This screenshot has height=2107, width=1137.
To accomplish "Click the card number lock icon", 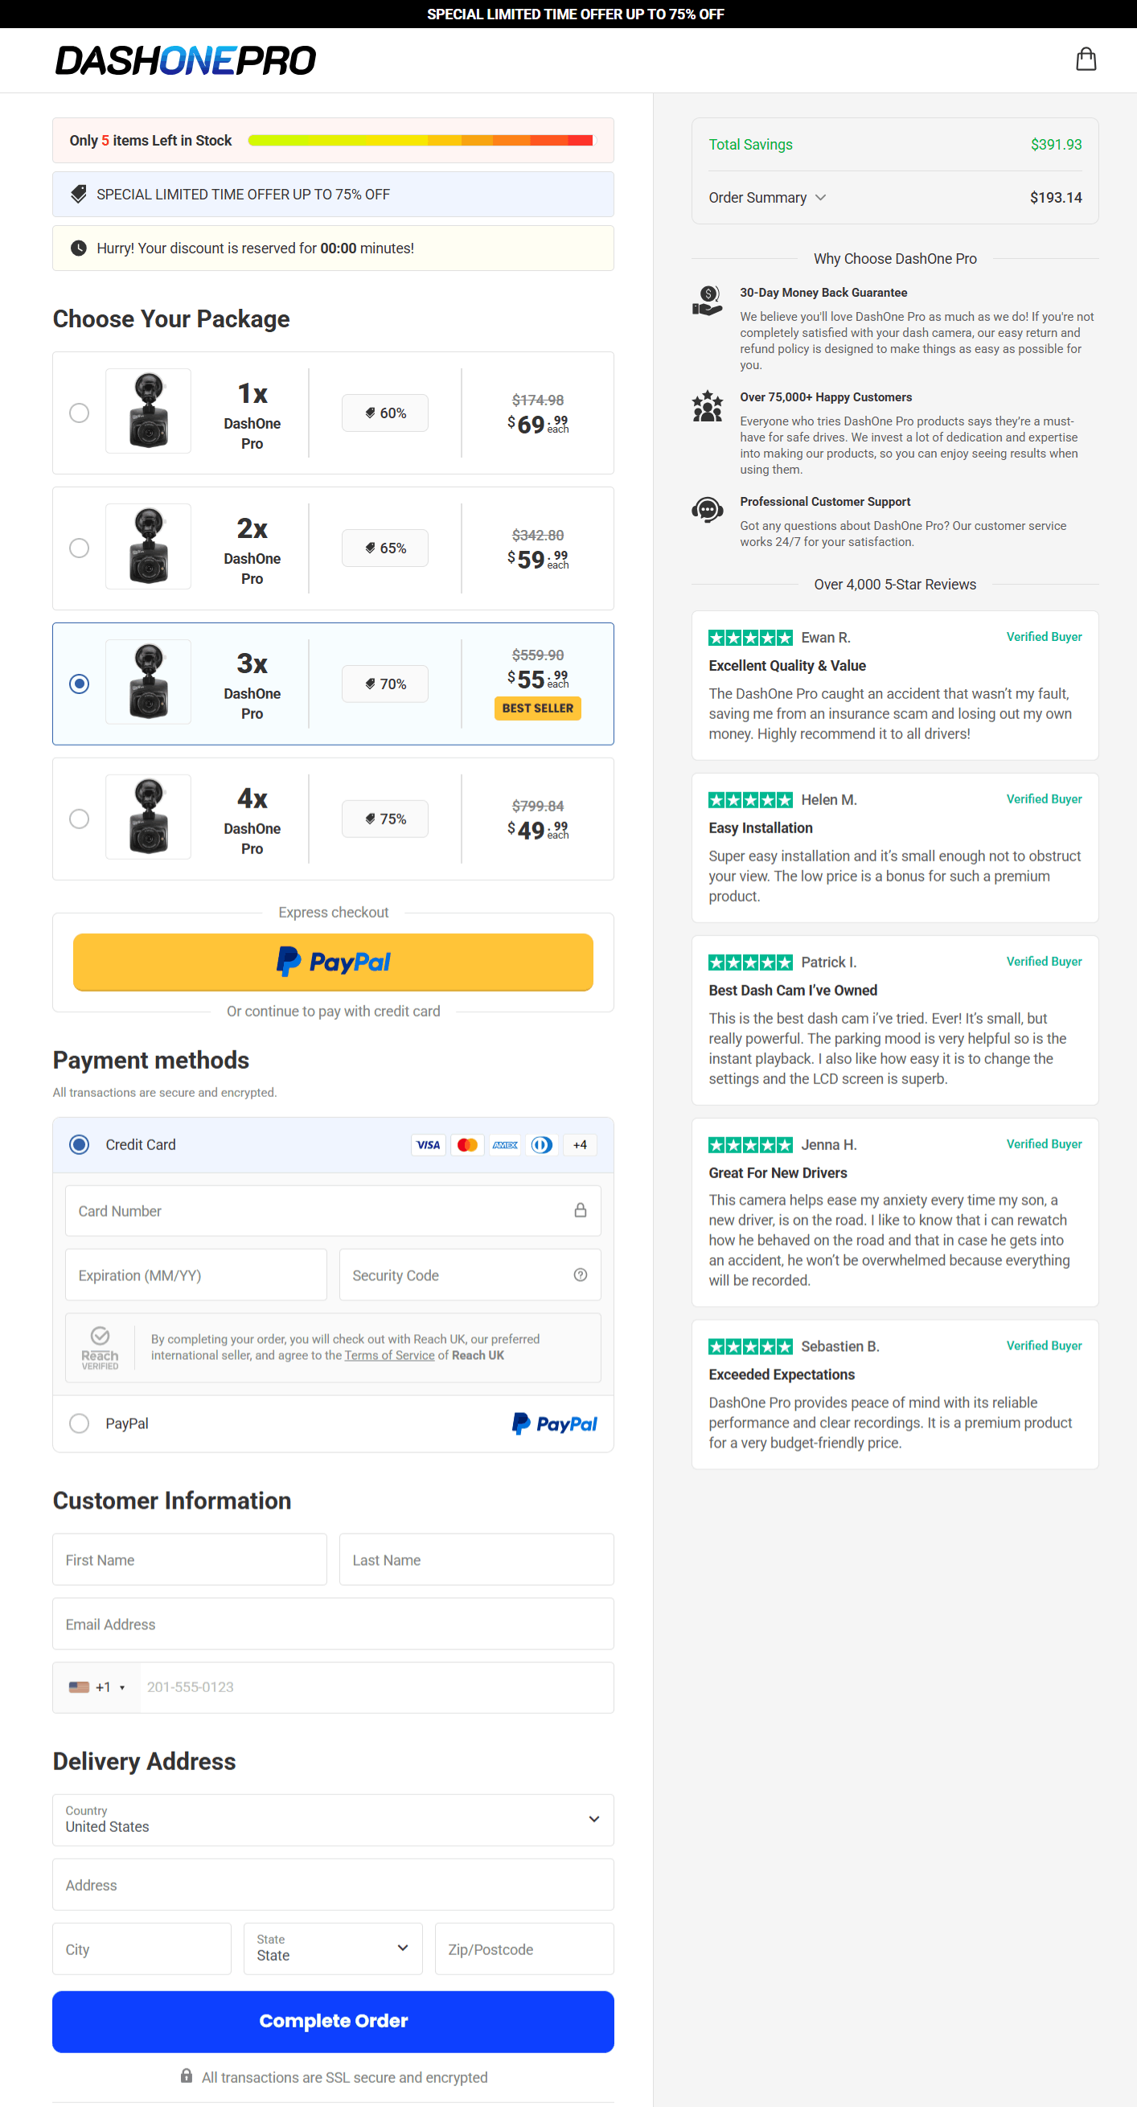I will (x=580, y=1210).
